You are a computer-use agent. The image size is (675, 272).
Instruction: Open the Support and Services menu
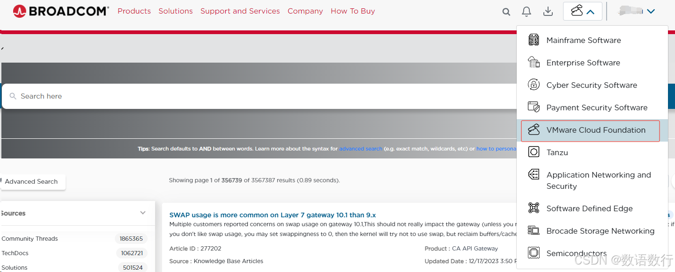point(240,11)
